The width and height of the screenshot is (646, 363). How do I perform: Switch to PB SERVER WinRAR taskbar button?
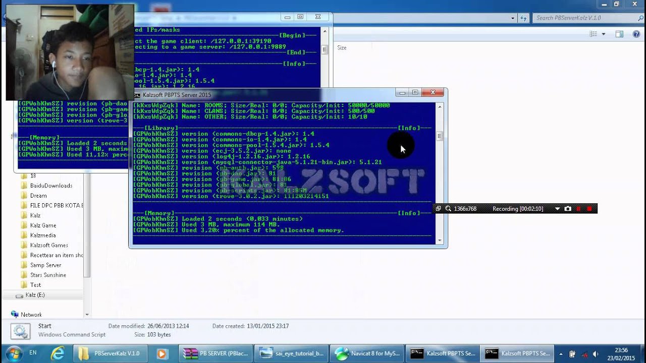click(x=216, y=353)
